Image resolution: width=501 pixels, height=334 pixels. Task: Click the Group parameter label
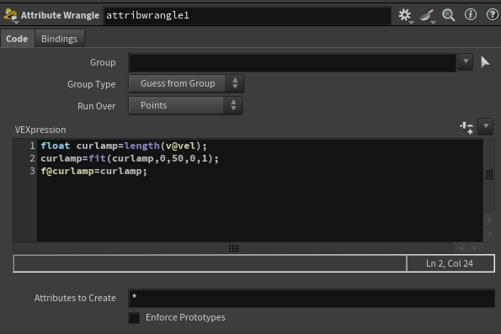[x=103, y=62]
